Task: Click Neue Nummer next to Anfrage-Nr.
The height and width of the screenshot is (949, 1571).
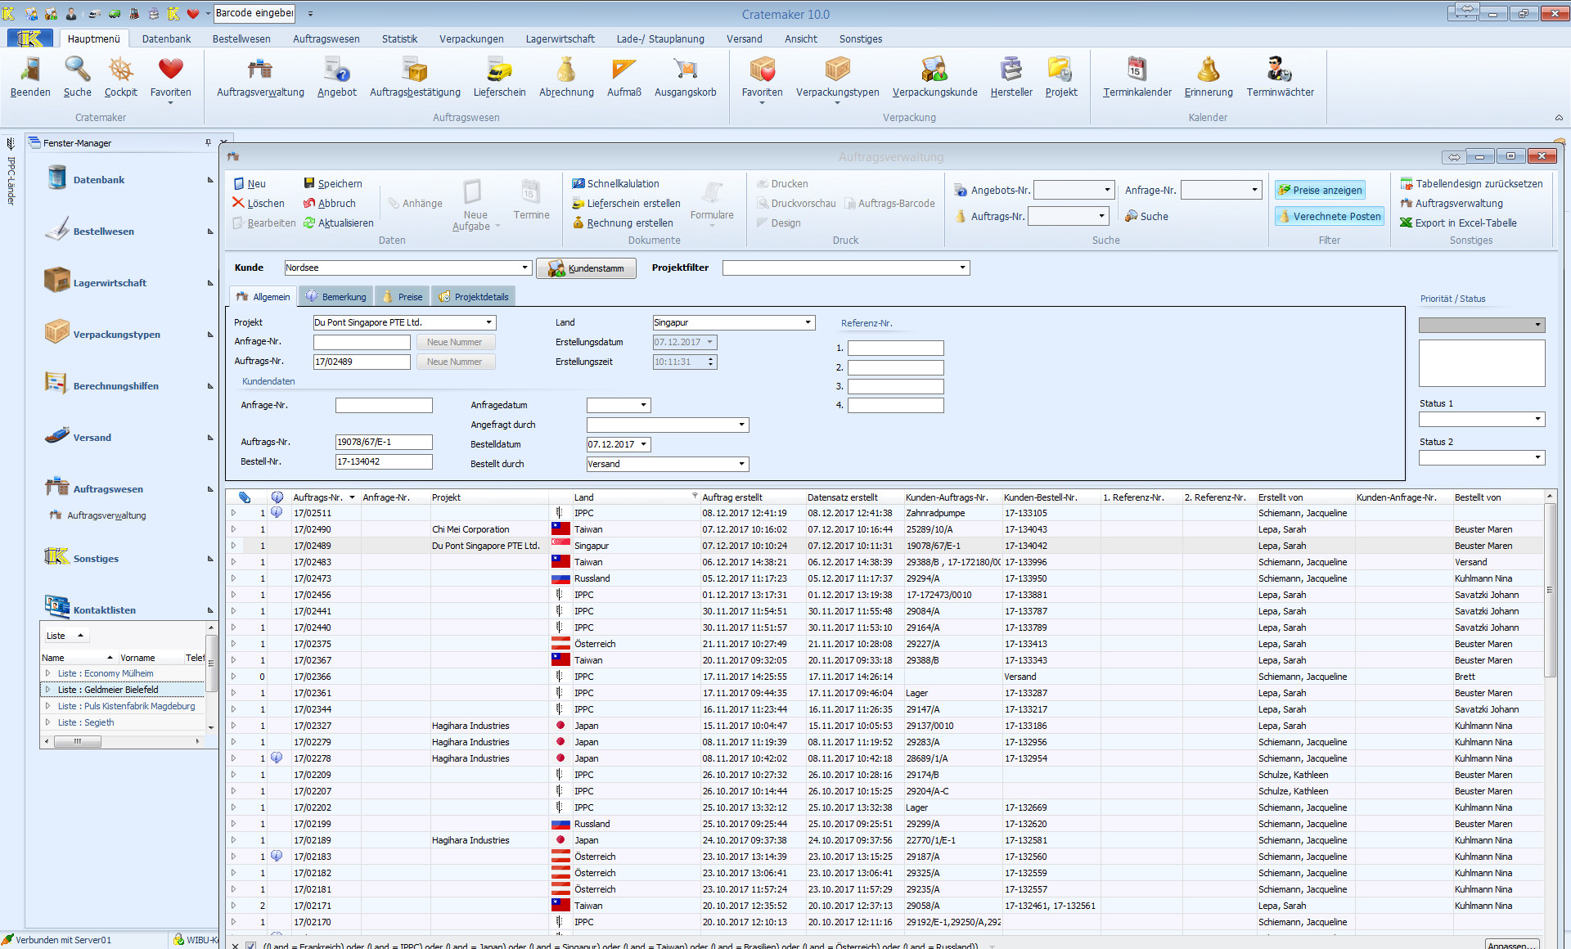Action: pos(455,342)
